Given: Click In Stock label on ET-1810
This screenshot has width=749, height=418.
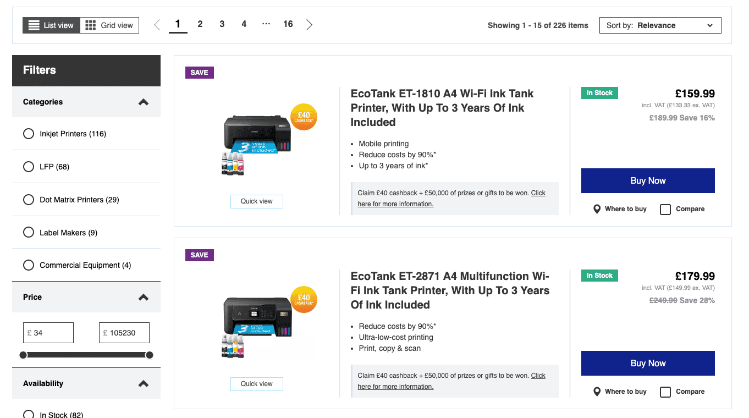Looking at the screenshot, I should (599, 93).
